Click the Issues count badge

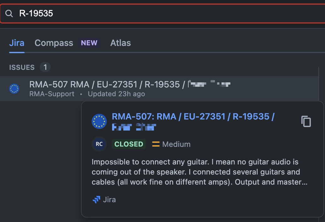[45, 67]
